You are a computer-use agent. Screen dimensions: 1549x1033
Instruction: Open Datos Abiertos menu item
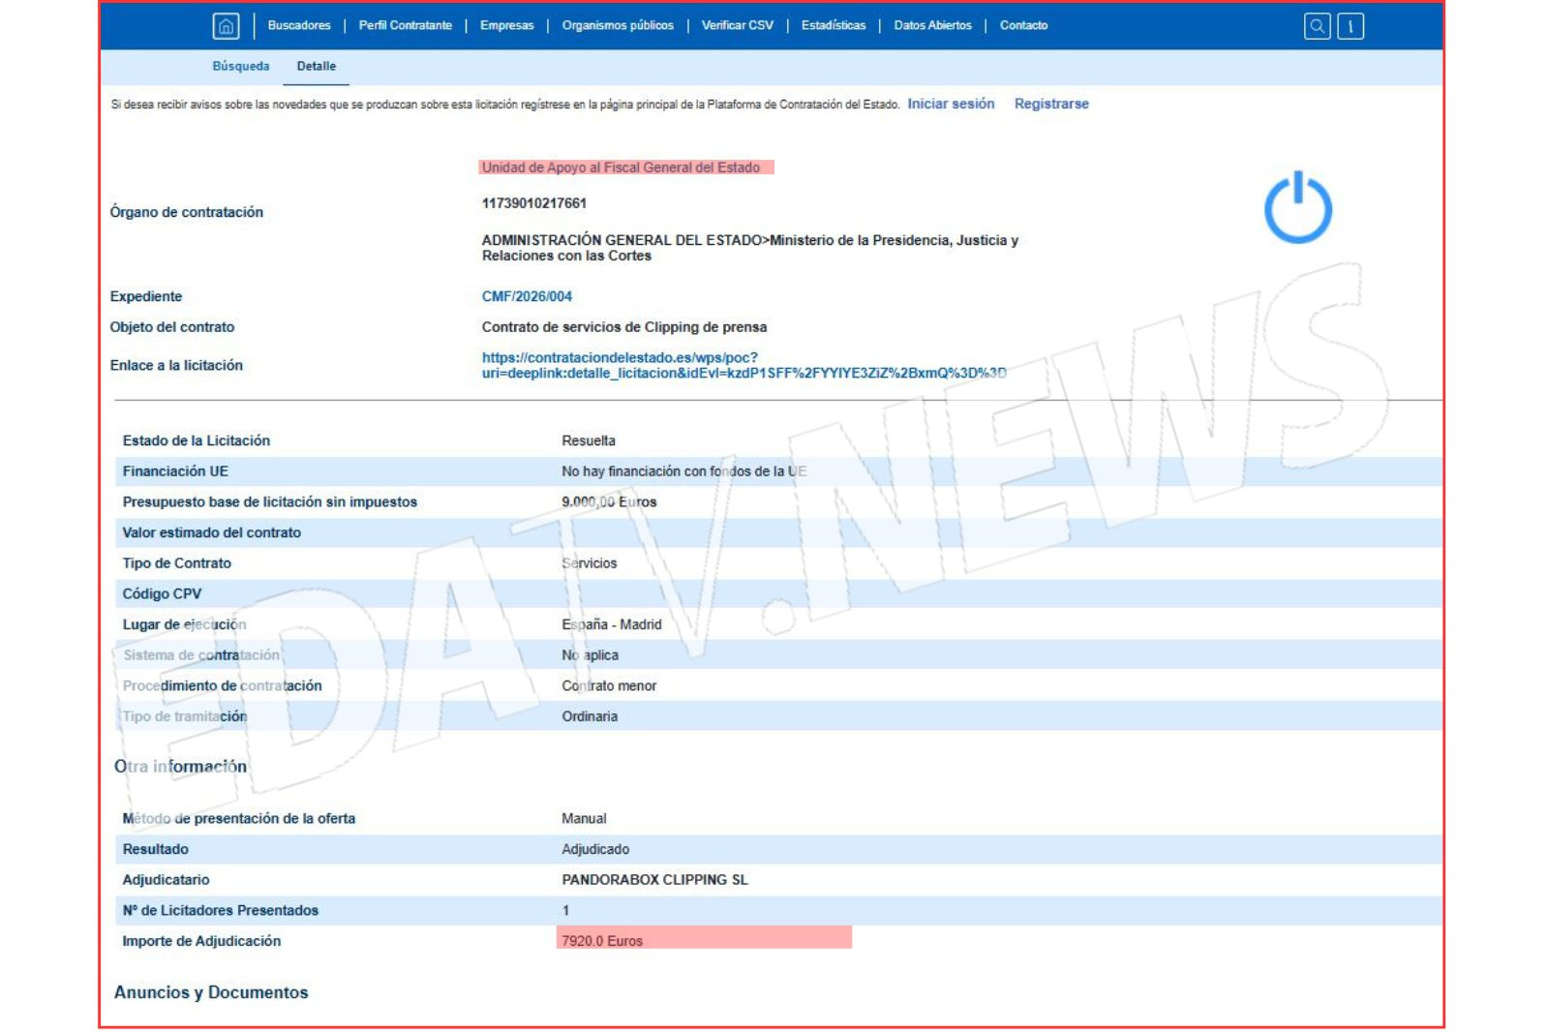click(x=932, y=25)
